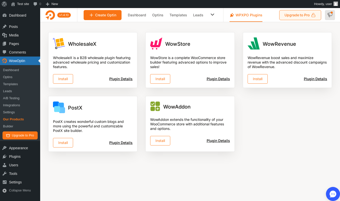The width and height of the screenshot is (340, 201).
Task: Switch to Dashboard tab in top navigation
Action: (x=137, y=15)
